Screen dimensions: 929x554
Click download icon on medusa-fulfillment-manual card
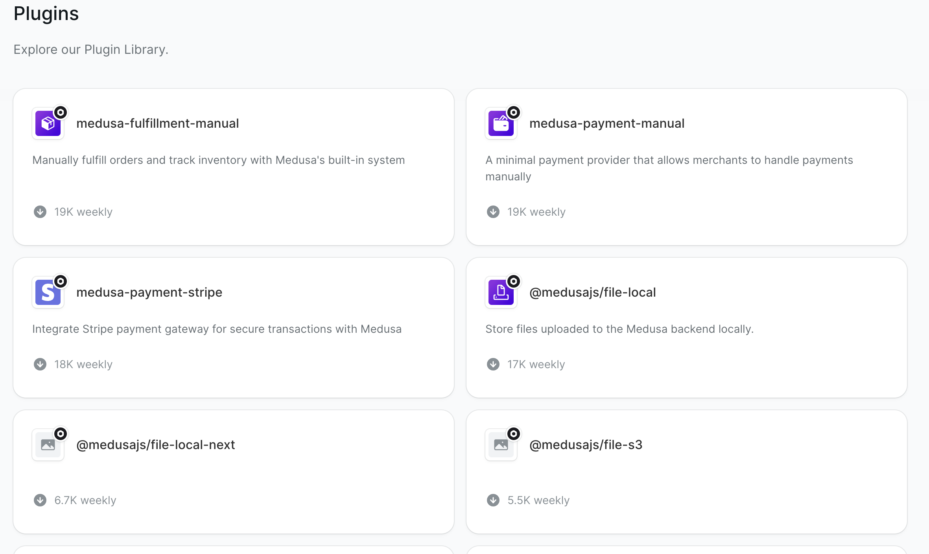40,212
